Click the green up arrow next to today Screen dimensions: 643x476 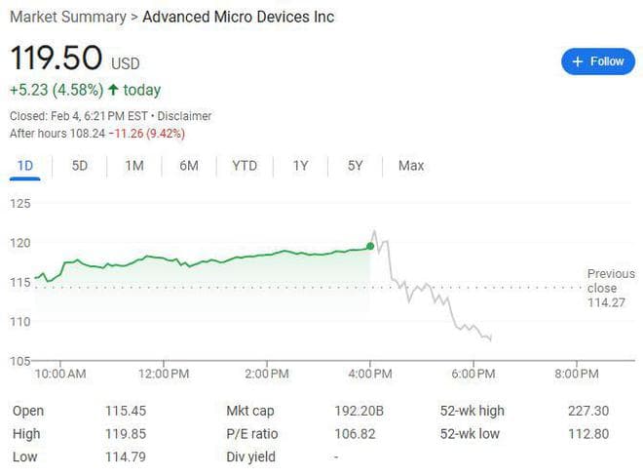click(113, 91)
